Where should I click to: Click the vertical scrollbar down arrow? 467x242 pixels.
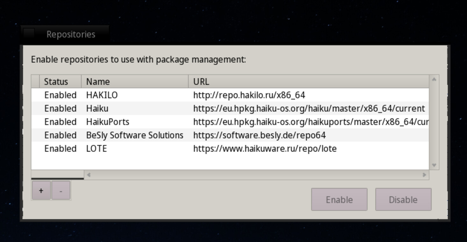(x=434, y=165)
